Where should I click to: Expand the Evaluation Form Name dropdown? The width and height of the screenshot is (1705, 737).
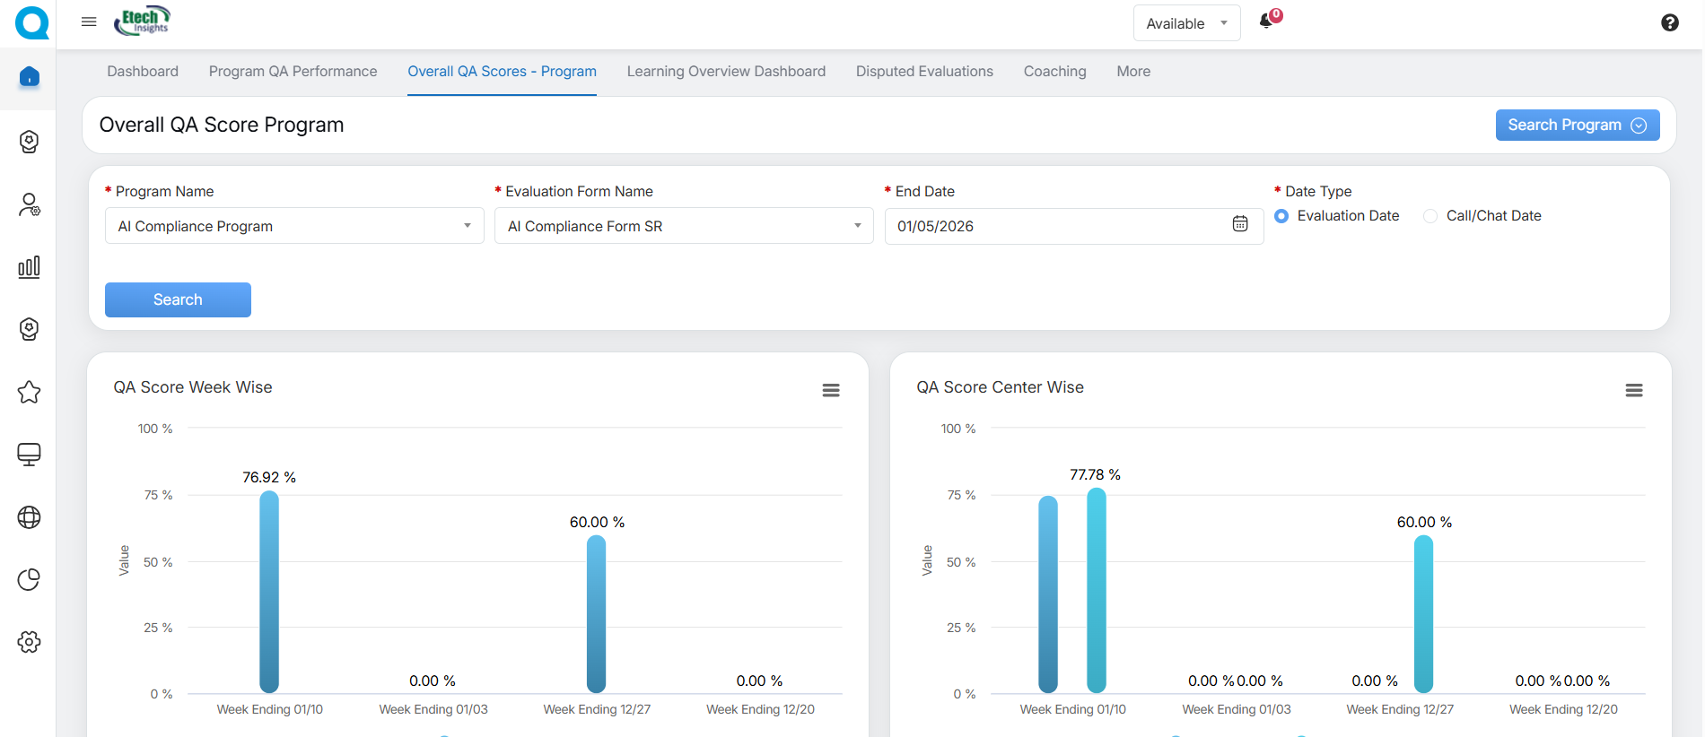click(684, 226)
